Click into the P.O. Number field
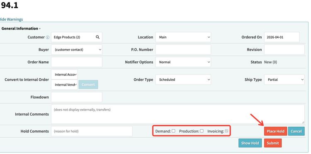Viewport: 311px width, 154px height. point(183,50)
